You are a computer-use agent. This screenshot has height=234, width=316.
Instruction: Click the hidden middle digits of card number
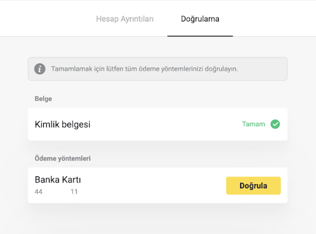click(x=56, y=191)
